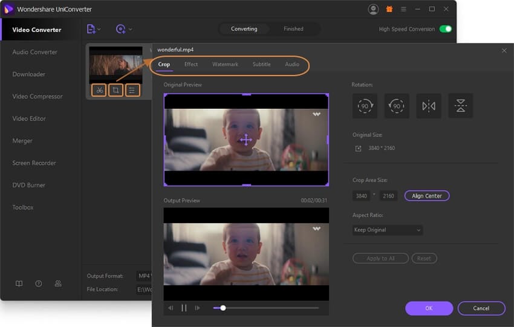514x327 pixels.
Task: Open the Aspect Ratio Keep Original dropdown
Action: click(x=388, y=230)
